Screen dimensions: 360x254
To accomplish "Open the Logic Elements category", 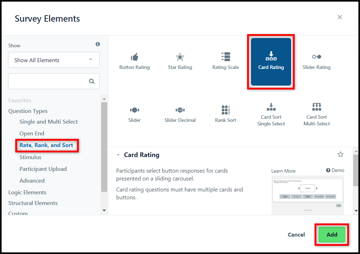I will (x=27, y=193).
